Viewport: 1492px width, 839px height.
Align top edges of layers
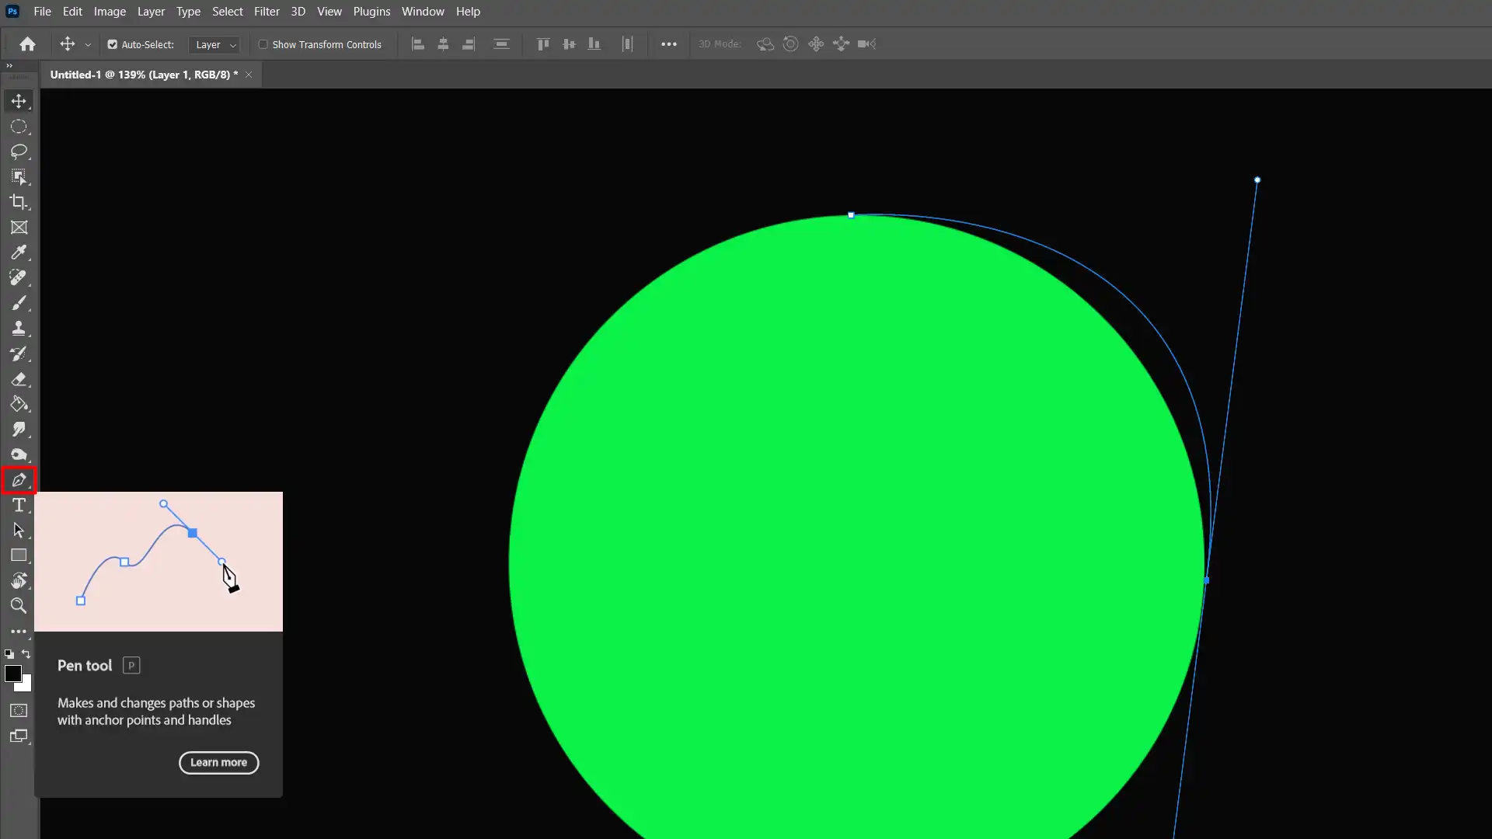coord(543,44)
